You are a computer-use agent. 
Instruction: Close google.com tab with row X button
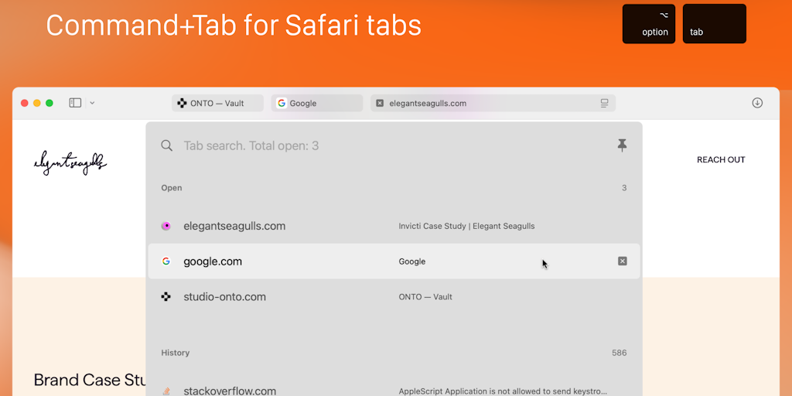(622, 261)
